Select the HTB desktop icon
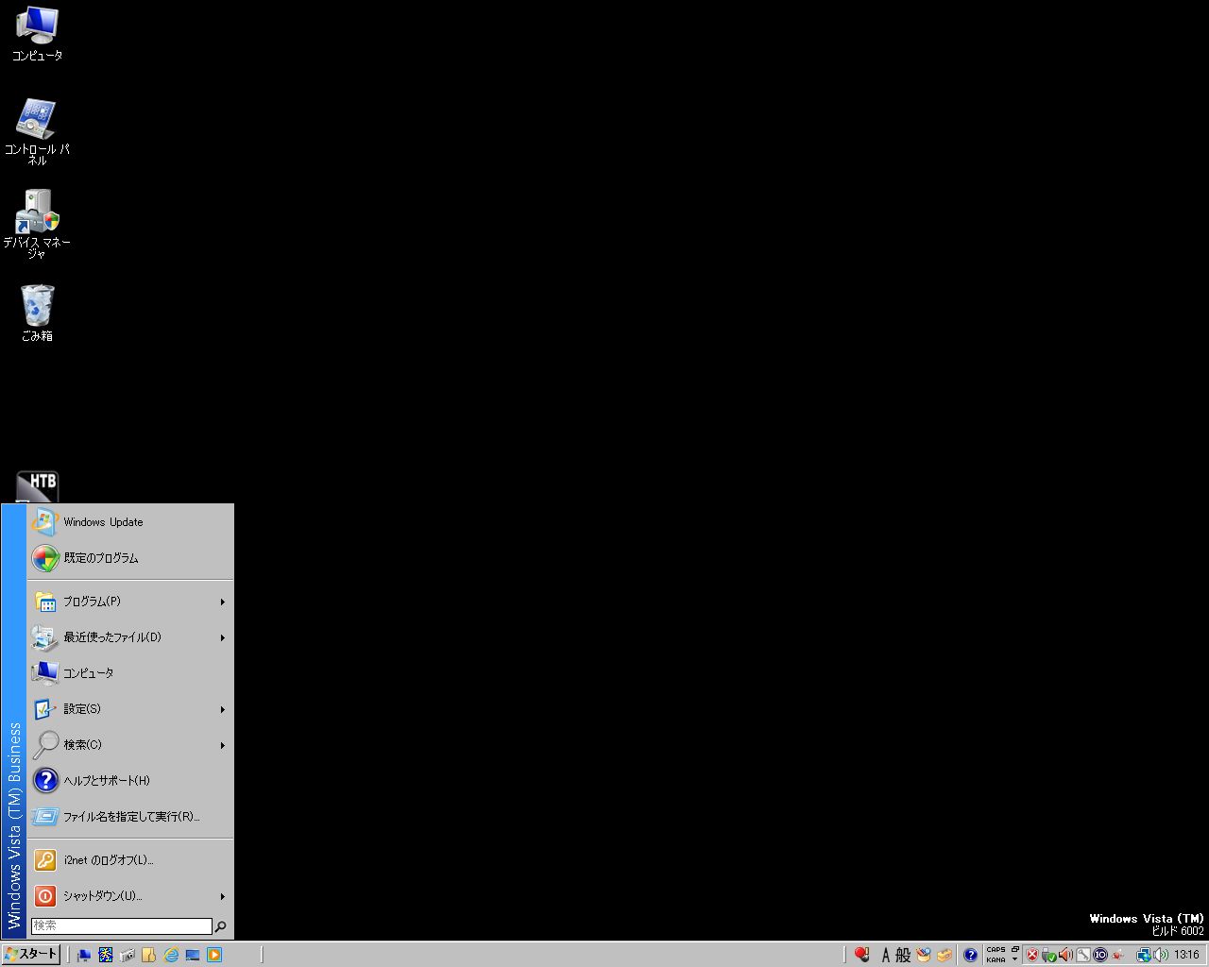Screen dimensions: 1209x967 click(37, 486)
